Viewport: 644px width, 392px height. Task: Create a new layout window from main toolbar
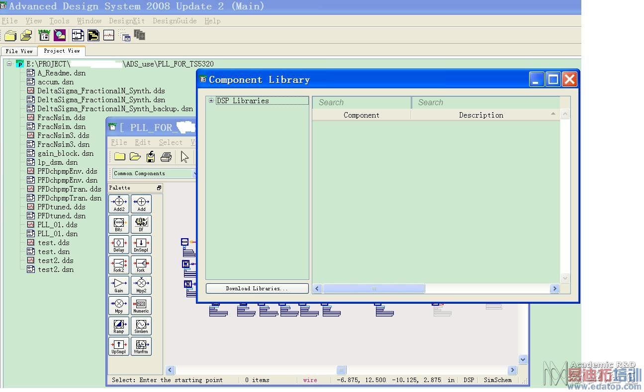tap(93, 35)
